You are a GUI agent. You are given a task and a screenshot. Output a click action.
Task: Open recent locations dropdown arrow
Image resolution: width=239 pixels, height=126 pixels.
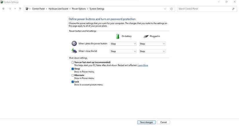(15, 9)
